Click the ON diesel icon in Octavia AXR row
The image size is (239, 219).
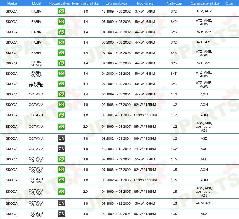61,149
